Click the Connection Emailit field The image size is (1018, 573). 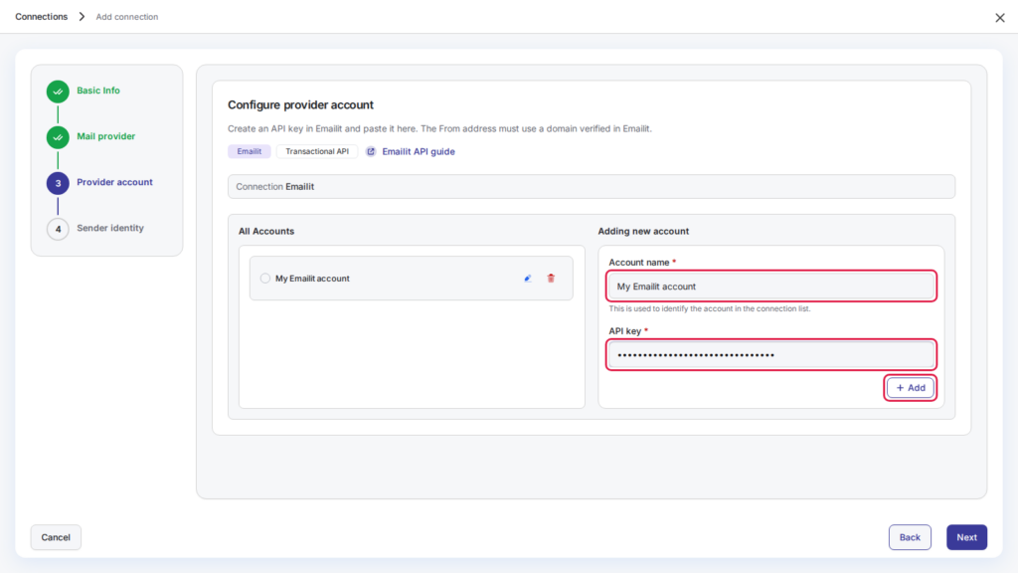pyautogui.click(x=592, y=186)
